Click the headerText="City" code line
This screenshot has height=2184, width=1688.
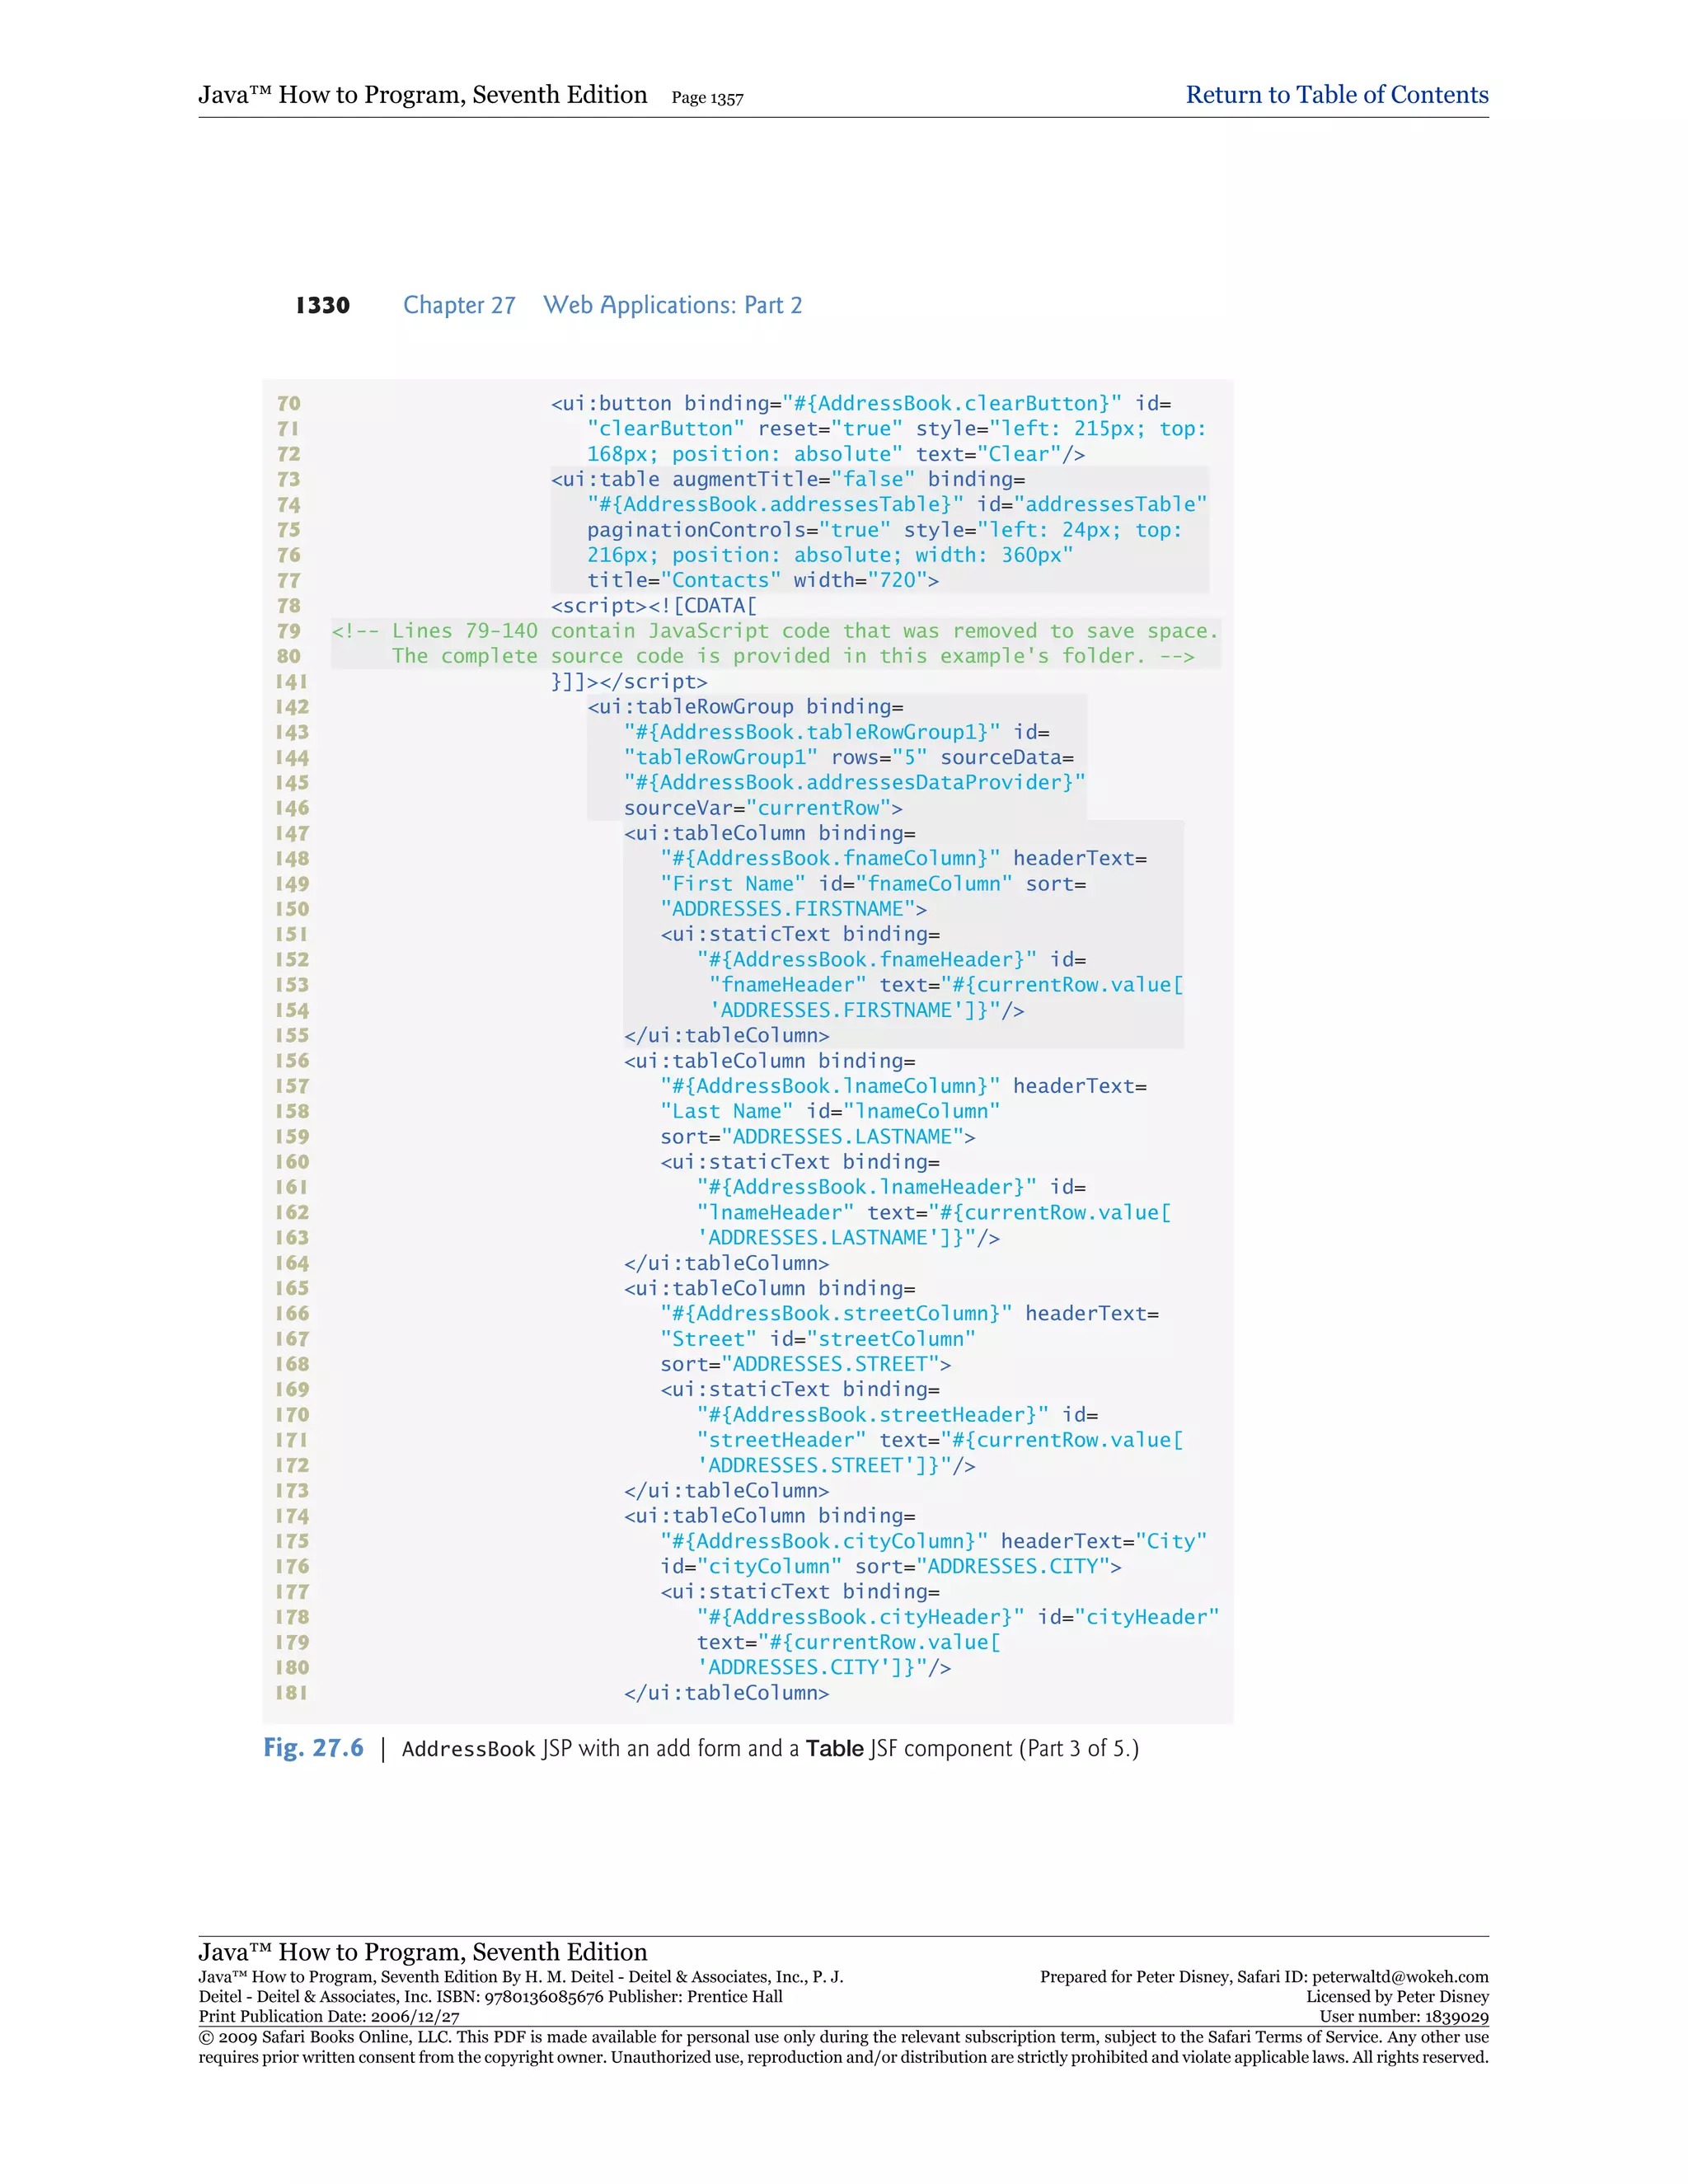(x=933, y=1541)
